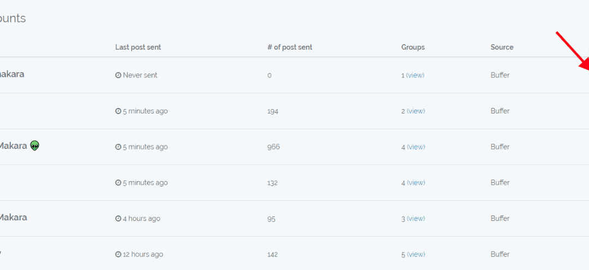The width and height of the screenshot is (589, 270).
Task: Click the clock icon beside Never sent
Action: (x=118, y=75)
